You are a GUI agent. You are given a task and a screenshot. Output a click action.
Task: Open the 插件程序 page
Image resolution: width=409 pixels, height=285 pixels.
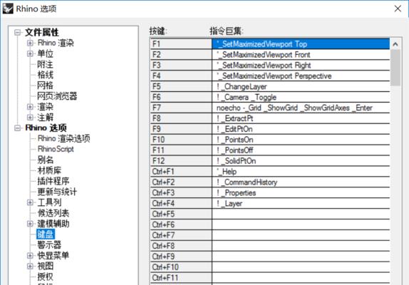pyautogui.click(x=53, y=181)
